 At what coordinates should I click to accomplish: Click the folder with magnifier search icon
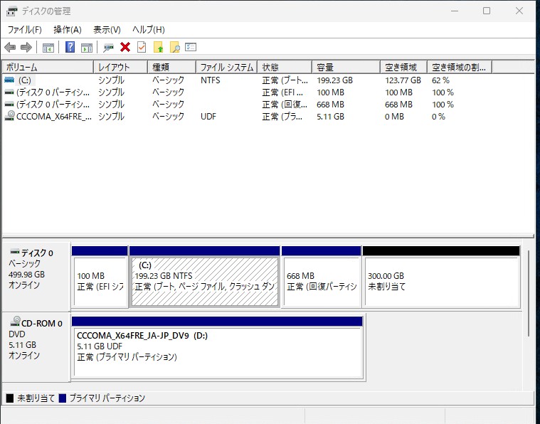point(175,47)
